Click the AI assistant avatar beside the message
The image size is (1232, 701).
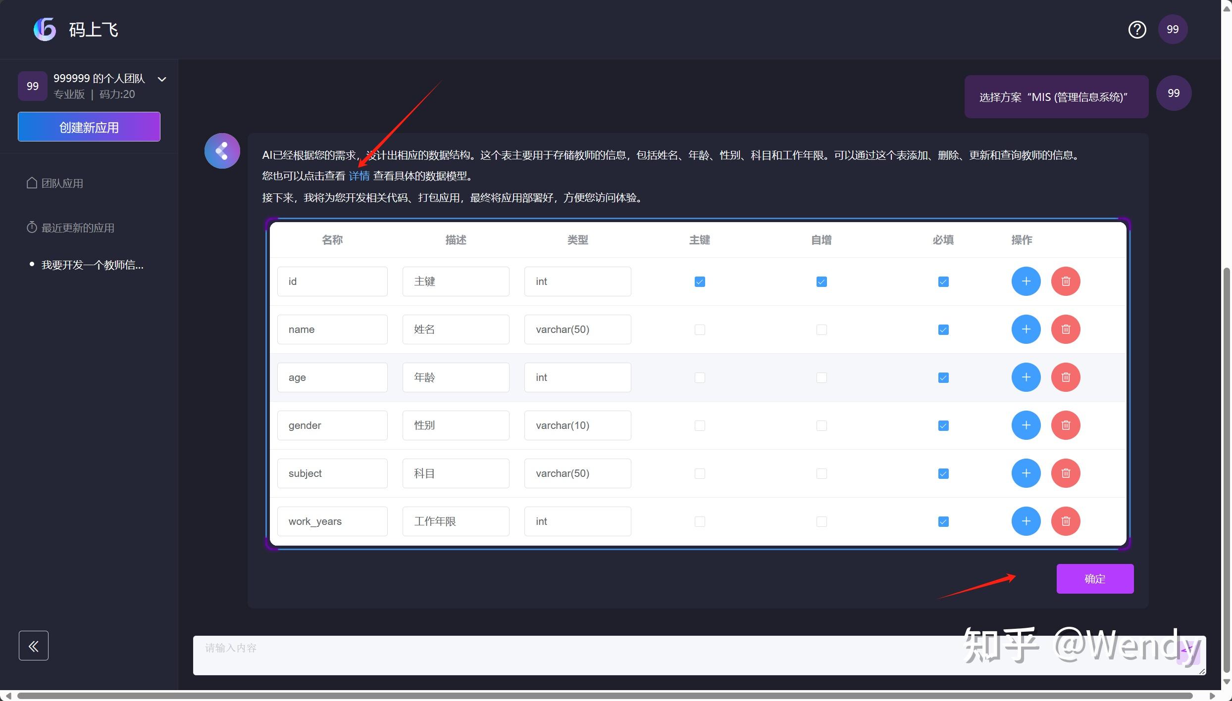pyautogui.click(x=221, y=150)
